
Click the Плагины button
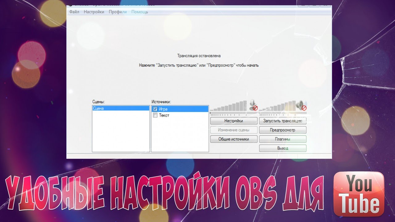283,139
